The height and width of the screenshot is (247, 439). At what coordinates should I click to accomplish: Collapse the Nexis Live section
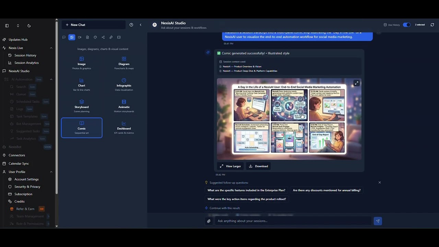click(51, 48)
